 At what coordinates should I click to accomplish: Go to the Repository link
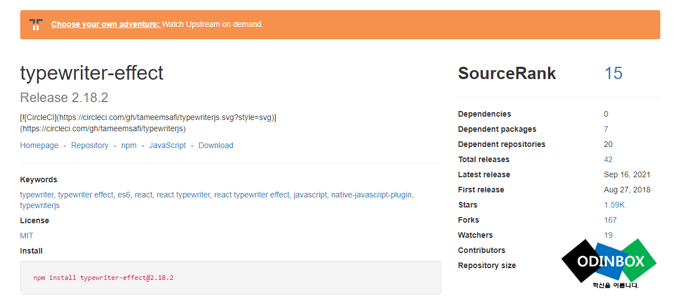point(90,145)
